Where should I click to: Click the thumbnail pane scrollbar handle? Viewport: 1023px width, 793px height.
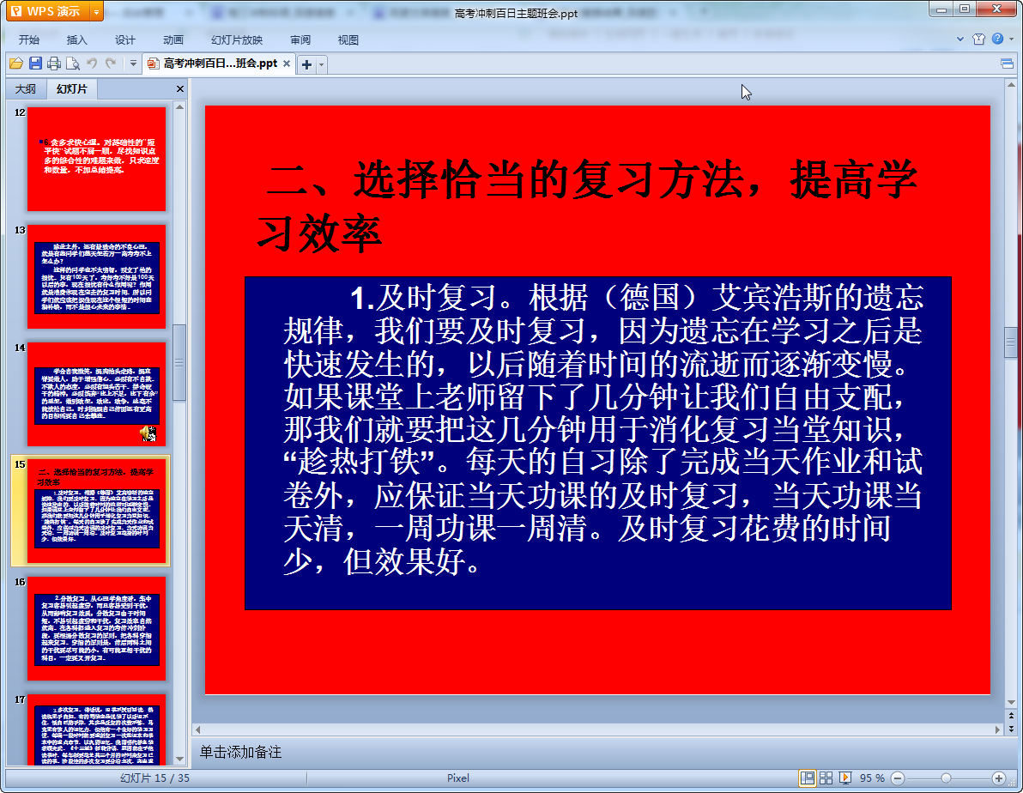tap(180, 362)
